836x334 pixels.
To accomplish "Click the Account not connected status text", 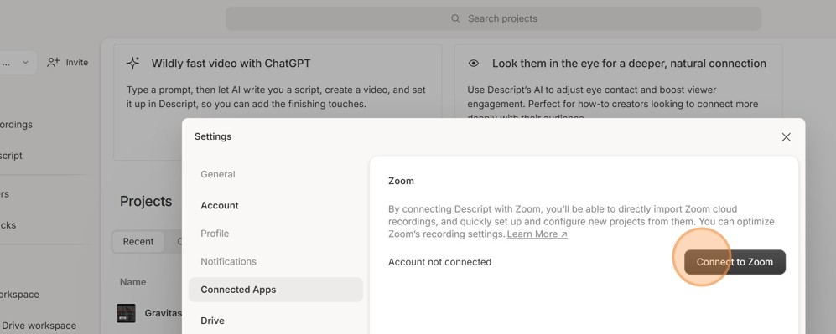I will [x=440, y=262].
